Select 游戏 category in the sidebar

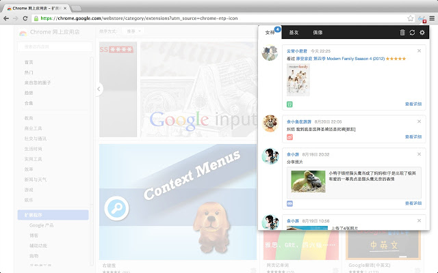tap(29, 190)
